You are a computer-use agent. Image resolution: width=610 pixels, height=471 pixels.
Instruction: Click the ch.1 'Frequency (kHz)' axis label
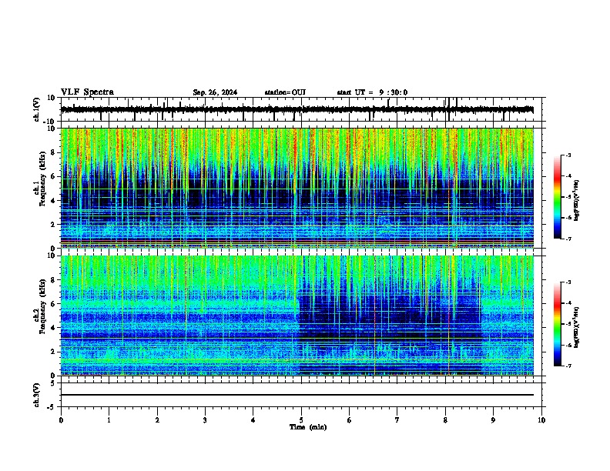41,179
